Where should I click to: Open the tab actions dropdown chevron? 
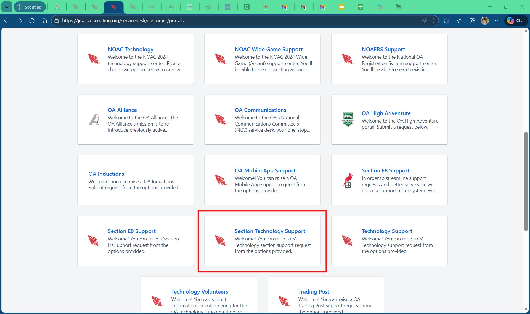click(7, 7)
